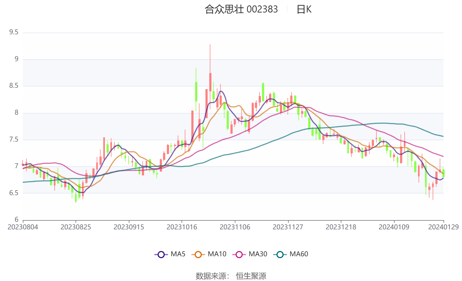Click the chart title 合众思壮 002383
462x281 pixels.
[x=241, y=9]
